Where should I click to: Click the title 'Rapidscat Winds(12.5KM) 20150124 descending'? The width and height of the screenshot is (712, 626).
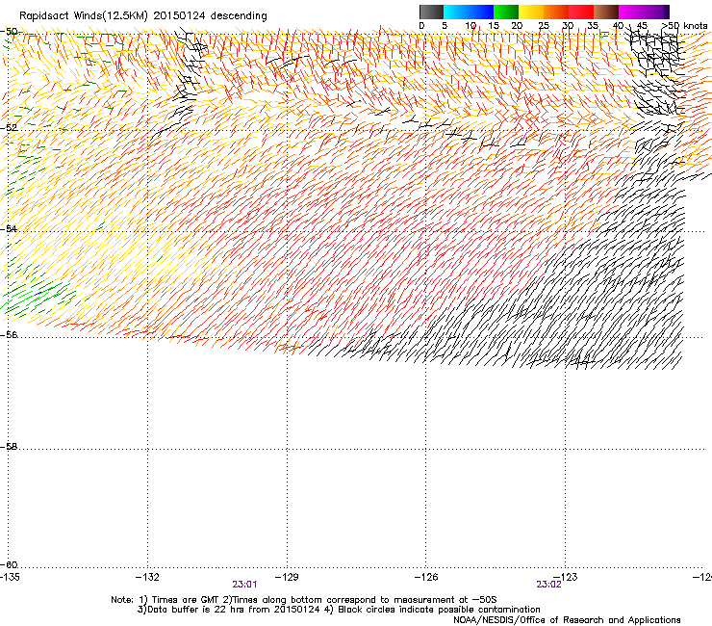(x=143, y=16)
